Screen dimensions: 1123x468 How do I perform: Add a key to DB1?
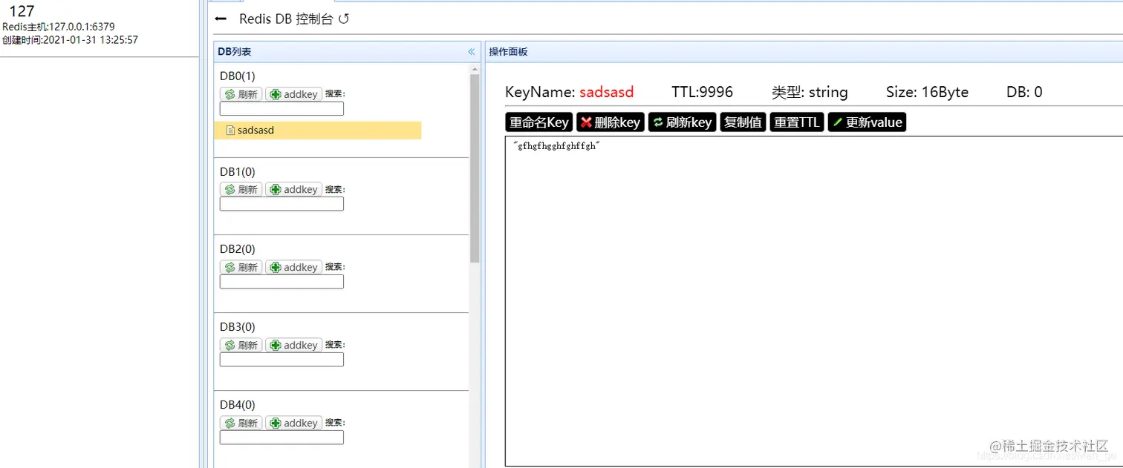tap(294, 189)
